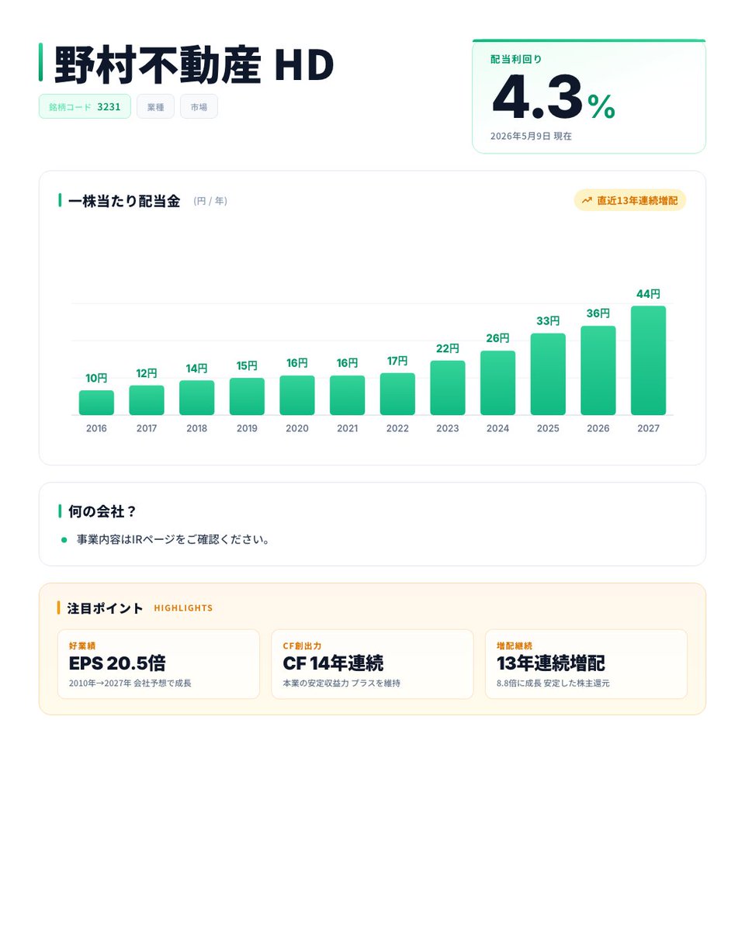Click the 増配継続 card label

(x=515, y=645)
